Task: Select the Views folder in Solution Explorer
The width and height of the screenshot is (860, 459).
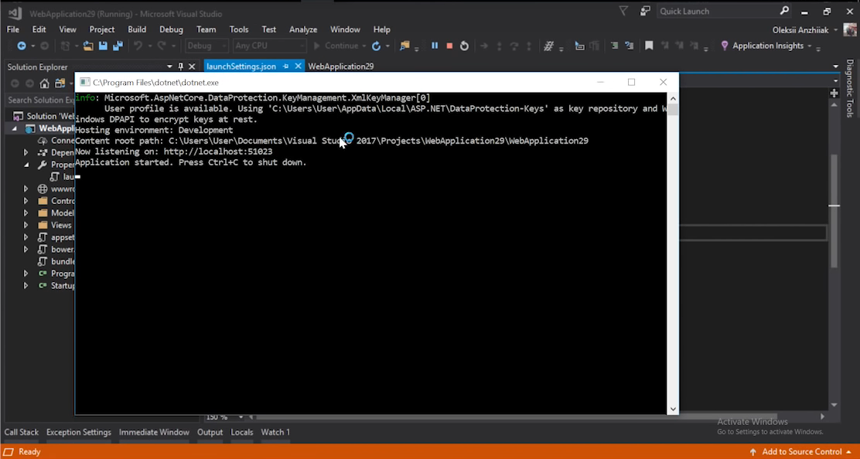Action: (x=61, y=225)
